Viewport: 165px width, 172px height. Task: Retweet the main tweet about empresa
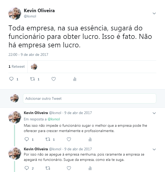pyautogui.click(x=32, y=79)
